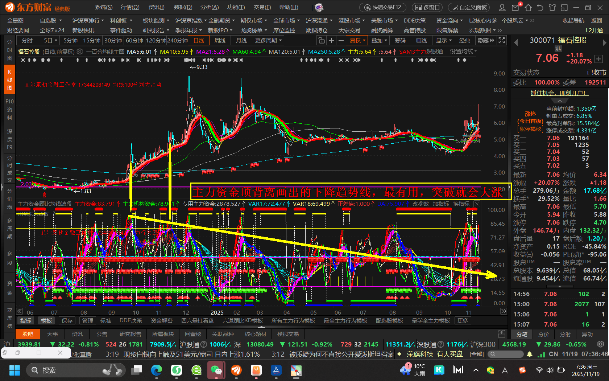Open 分析(A) menu

210,7
